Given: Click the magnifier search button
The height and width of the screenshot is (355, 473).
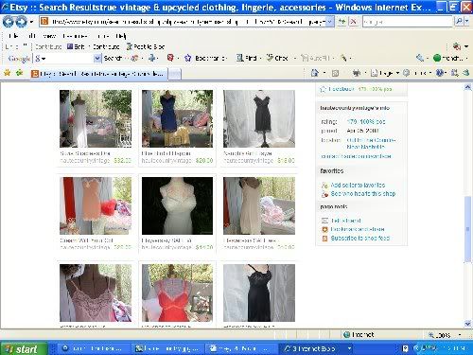Looking at the screenshot, I should 459,22.
